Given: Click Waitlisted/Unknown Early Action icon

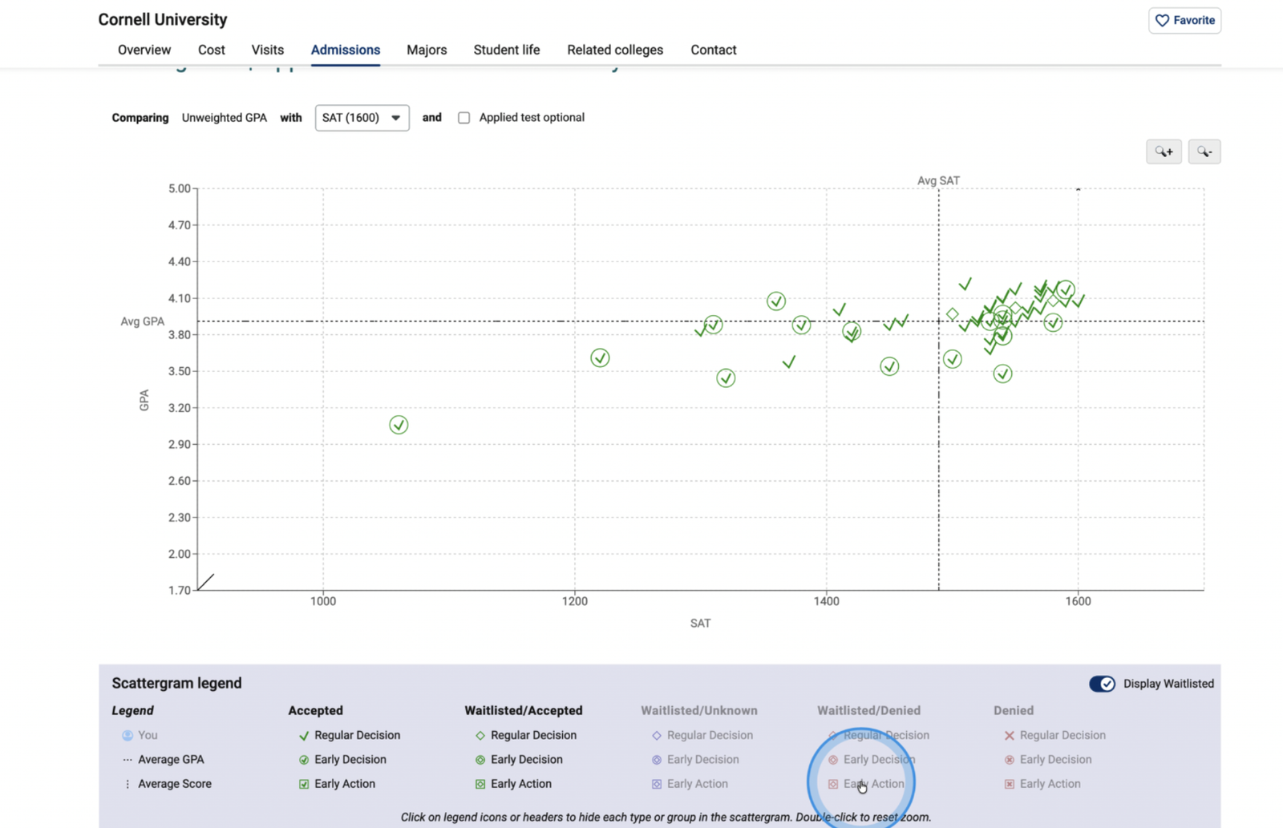Looking at the screenshot, I should coord(657,784).
